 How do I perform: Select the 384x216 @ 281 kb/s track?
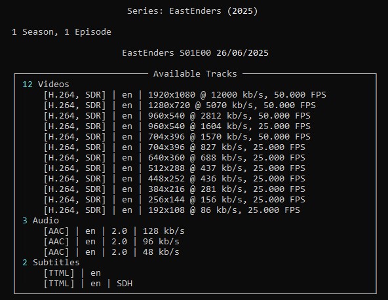[x=174, y=189]
